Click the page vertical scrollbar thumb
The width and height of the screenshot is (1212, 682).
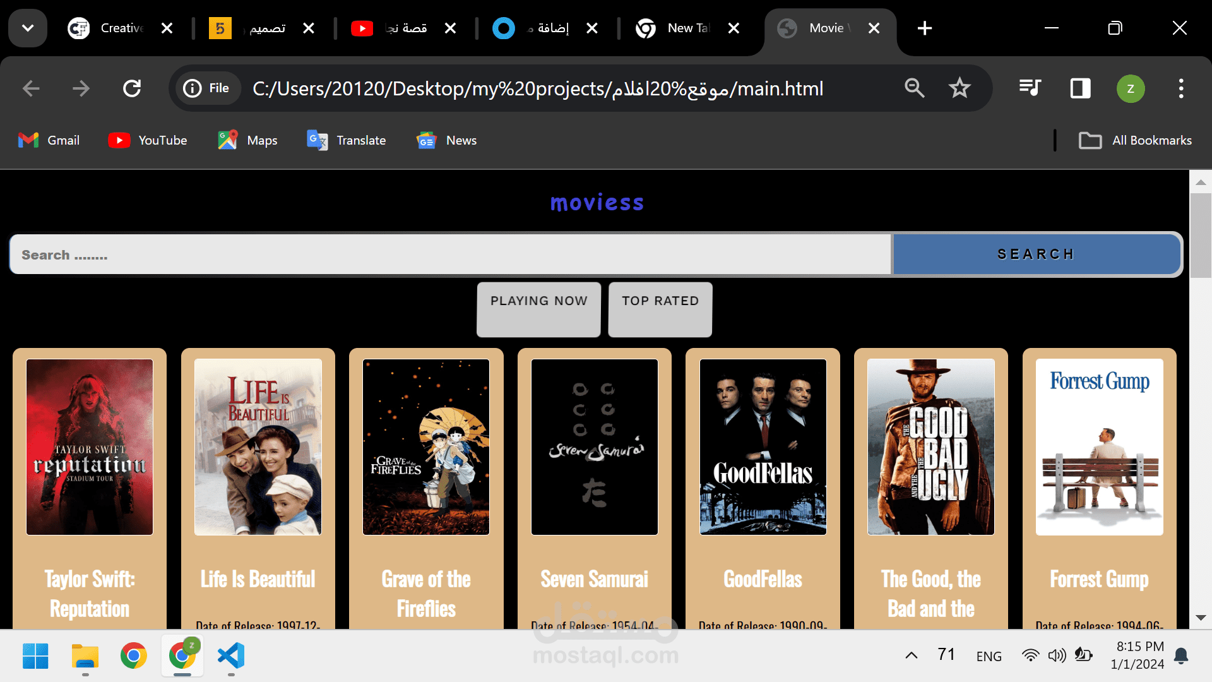click(x=1200, y=235)
